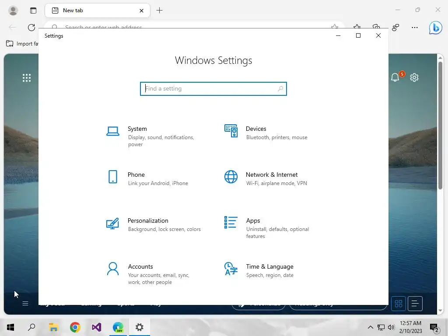This screenshot has width=448, height=336.
Task: Click Import favorites in Edge bookmarks bar
Action: 22,44
